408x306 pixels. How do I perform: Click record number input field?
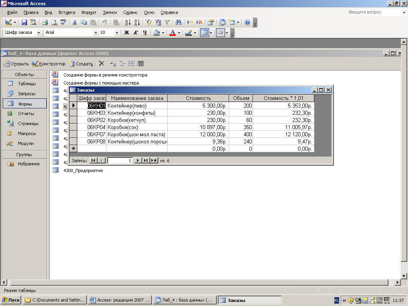(x=120, y=161)
